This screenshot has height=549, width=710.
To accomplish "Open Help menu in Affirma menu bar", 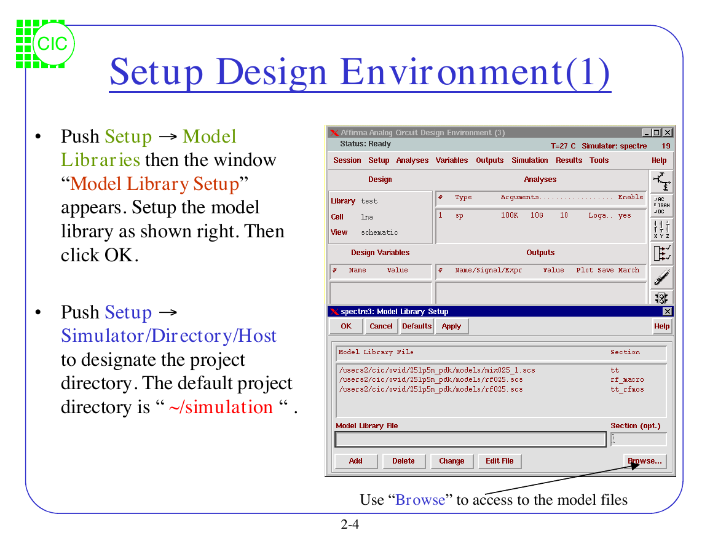I will tap(659, 160).
